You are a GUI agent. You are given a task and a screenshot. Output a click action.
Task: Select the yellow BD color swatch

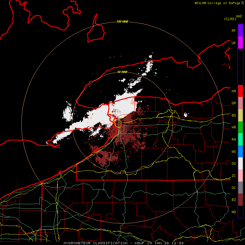point(240,115)
